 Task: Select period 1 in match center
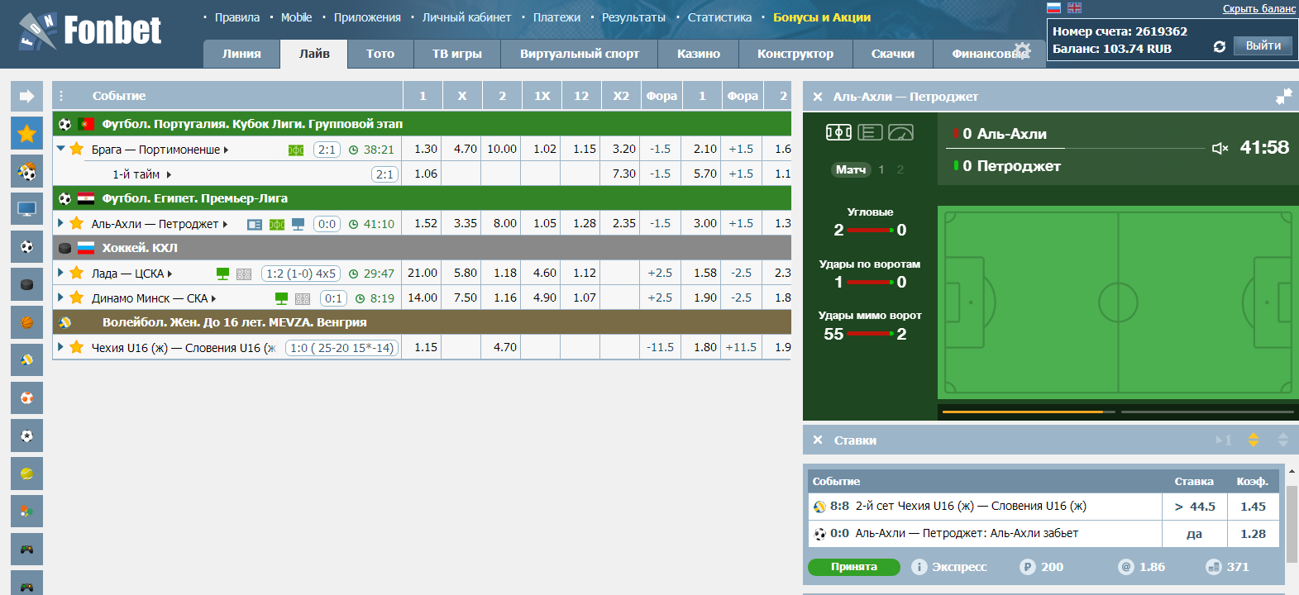click(x=881, y=169)
